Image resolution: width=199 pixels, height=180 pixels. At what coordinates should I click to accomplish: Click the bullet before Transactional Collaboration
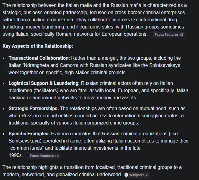4,58
